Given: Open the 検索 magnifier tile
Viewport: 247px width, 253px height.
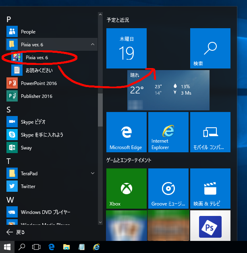Looking at the screenshot, I should 210,48.
